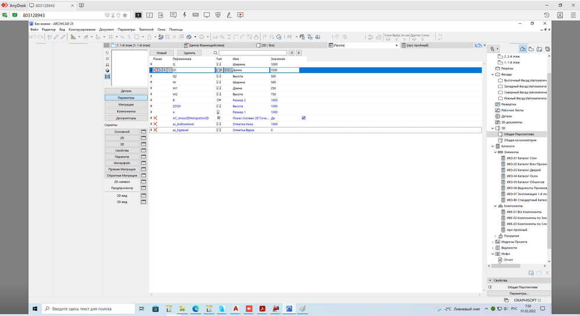Open the Файл menu

point(34,30)
